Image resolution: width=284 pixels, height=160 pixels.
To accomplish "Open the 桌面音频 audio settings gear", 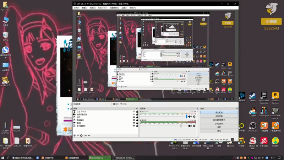I will pos(194,126).
